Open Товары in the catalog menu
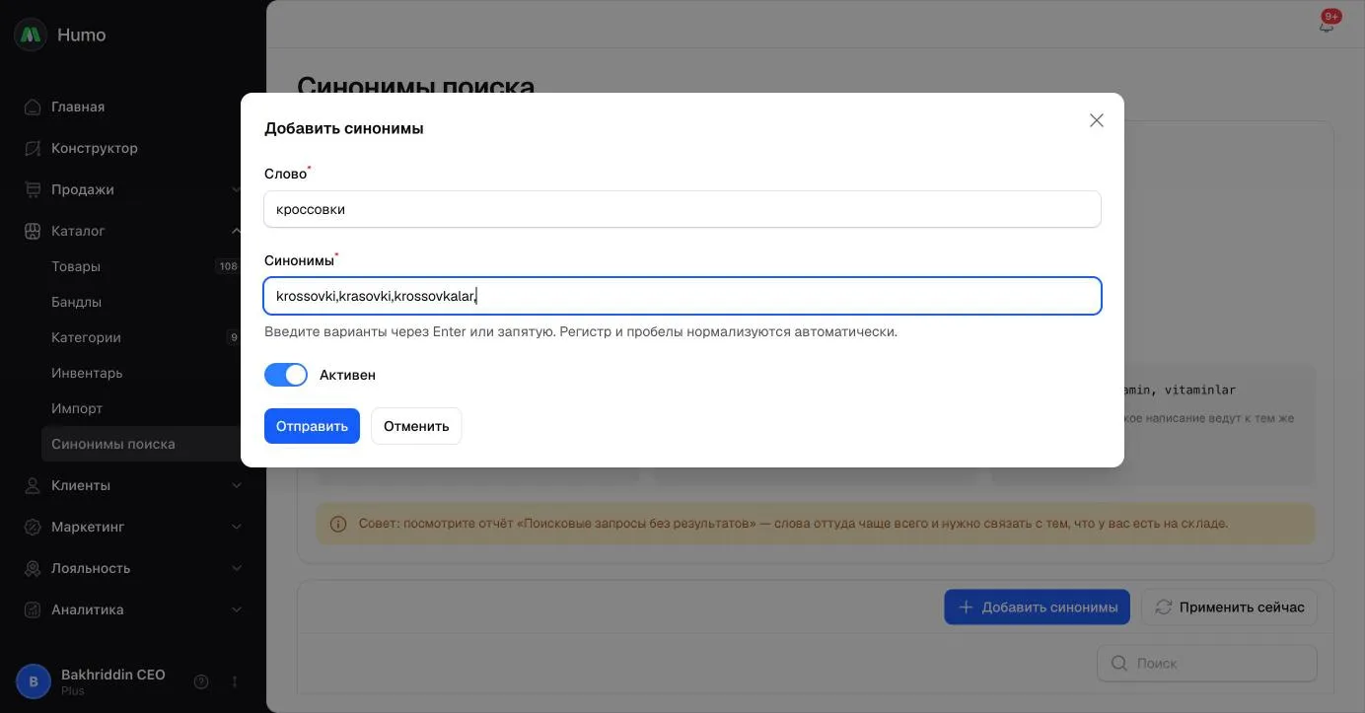 click(x=76, y=266)
